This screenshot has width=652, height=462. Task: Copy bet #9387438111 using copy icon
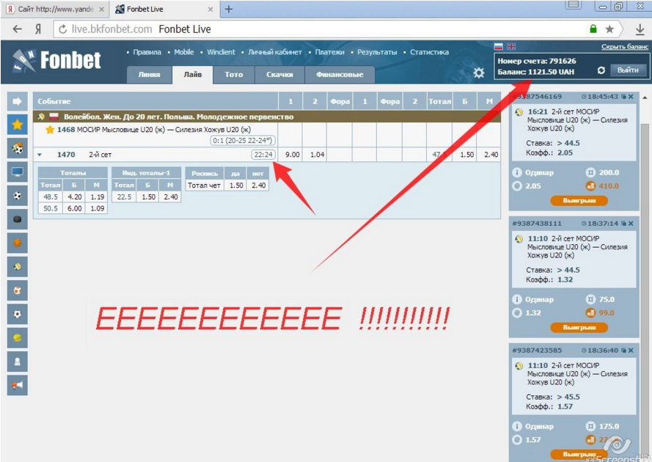point(623,224)
